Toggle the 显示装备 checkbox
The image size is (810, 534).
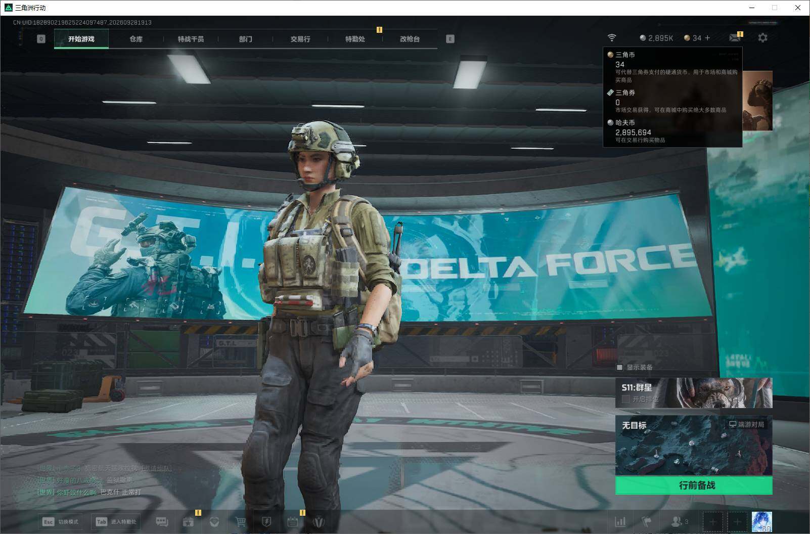click(619, 367)
